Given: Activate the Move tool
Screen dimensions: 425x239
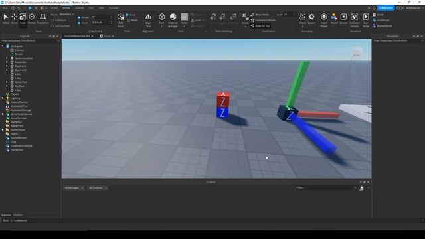Looking at the screenshot, I should click(14, 19).
